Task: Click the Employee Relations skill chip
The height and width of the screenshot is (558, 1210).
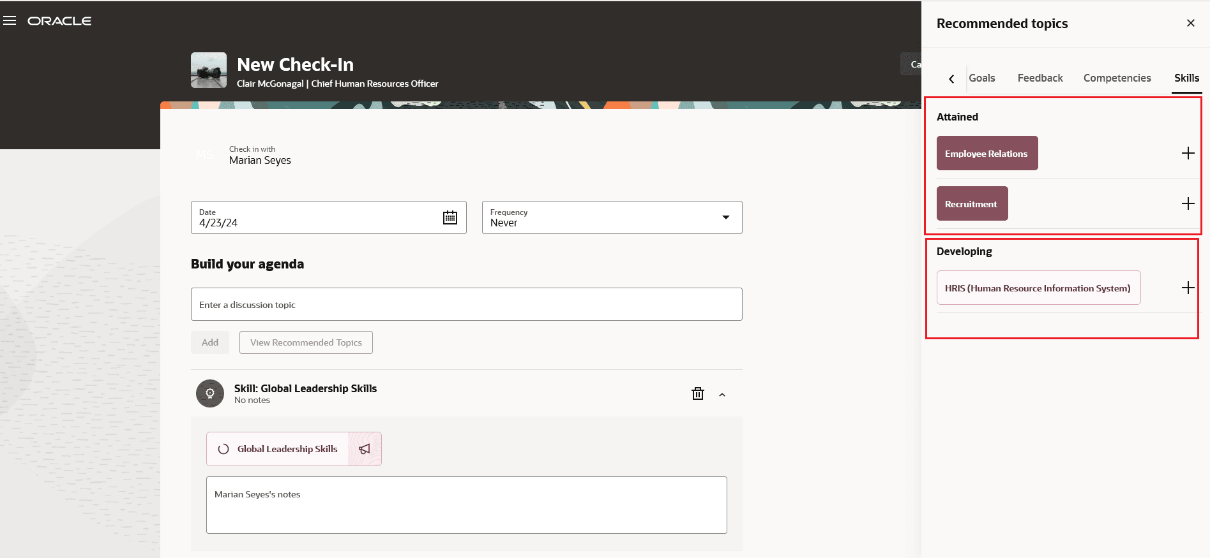Action: (987, 153)
